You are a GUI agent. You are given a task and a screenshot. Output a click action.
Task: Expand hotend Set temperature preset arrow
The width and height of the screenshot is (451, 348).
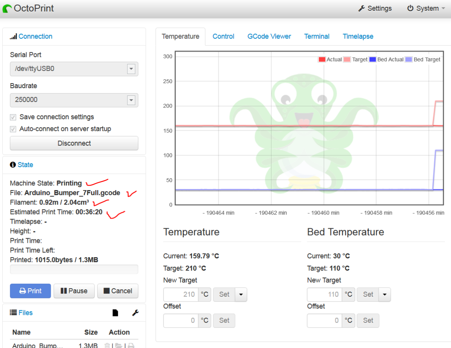[241, 294]
